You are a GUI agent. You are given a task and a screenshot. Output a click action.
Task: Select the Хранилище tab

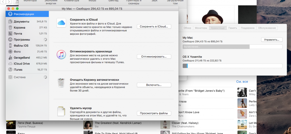(217, 28)
